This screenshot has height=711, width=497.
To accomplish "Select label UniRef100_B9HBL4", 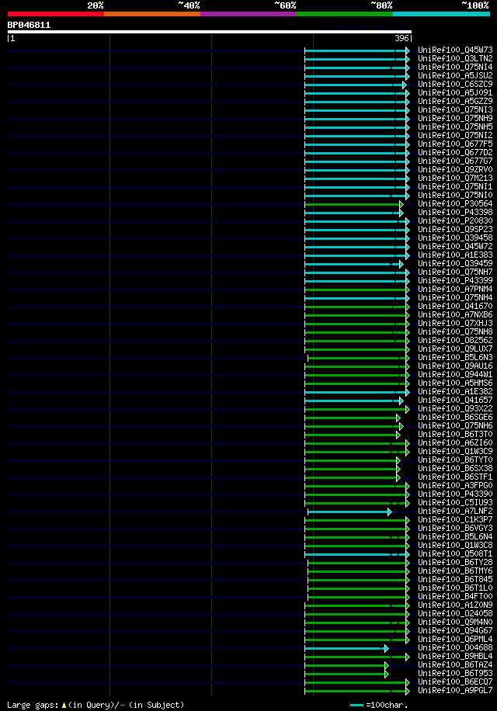I will tap(455, 657).
